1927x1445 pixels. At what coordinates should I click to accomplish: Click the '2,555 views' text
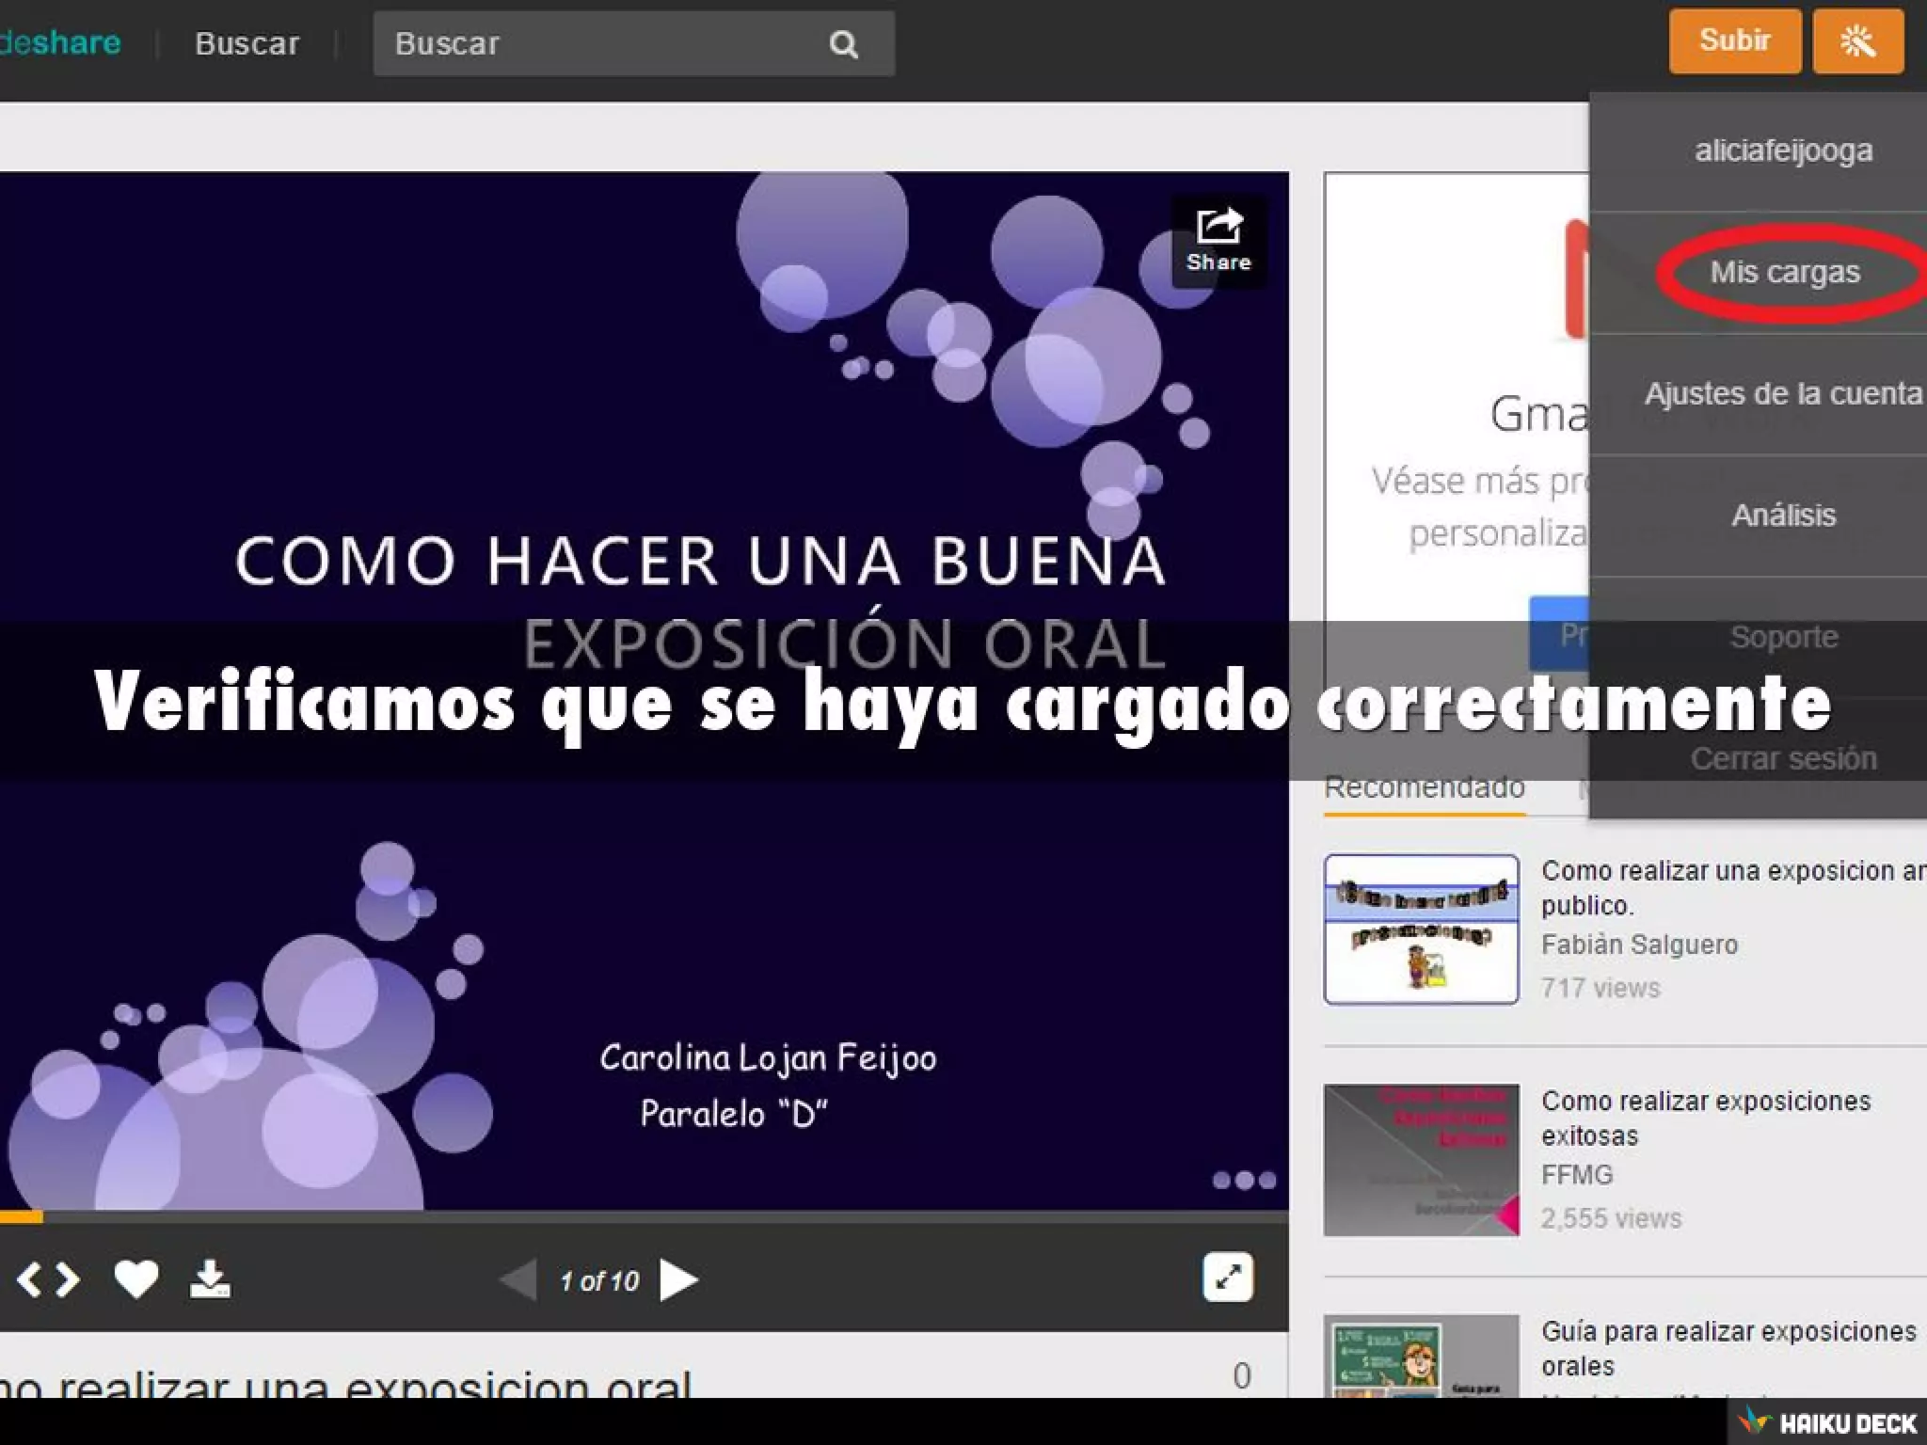click(x=1611, y=1218)
